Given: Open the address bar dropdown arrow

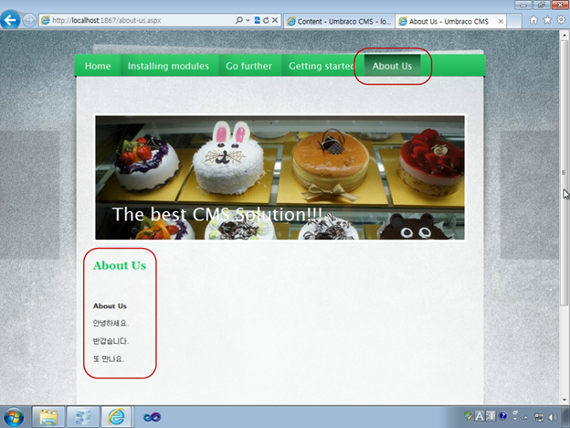Looking at the screenshot, I should pos(248,20).
